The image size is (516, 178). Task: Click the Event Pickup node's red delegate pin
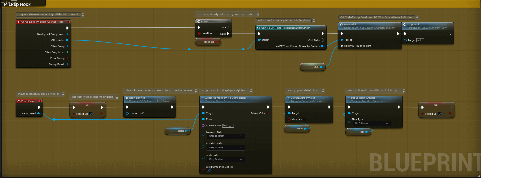click(40, 101)
